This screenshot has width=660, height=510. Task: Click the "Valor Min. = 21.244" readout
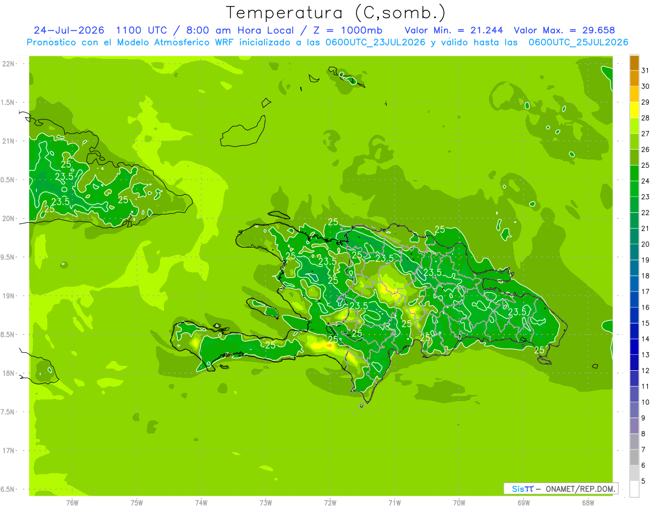(x=454, y=30)
